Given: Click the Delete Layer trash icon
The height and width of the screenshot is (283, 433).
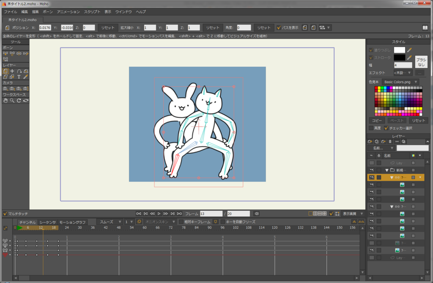Looking at the screenshot, I should click(x=390, y=141).
